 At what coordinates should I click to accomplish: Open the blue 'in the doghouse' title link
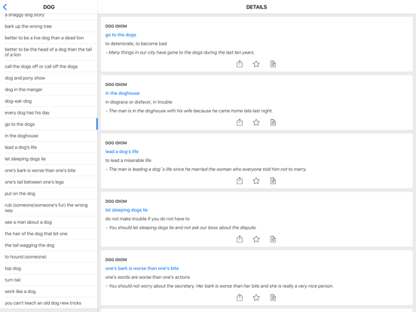pos(122,93)
